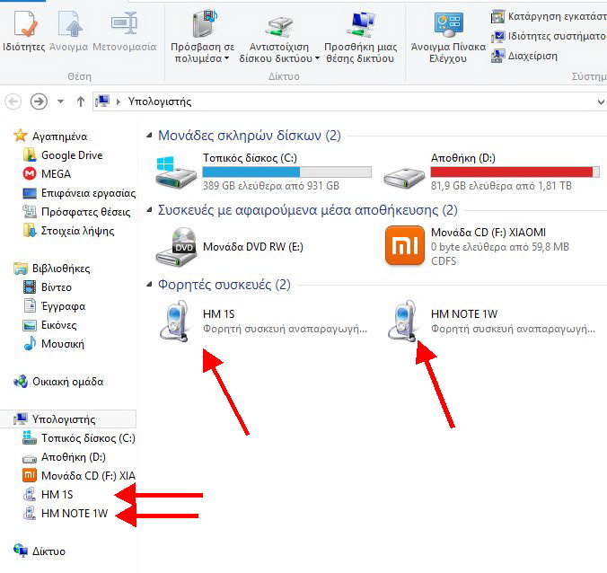Open Πρόσφατες θέσεις recent places

pos(76,212)
